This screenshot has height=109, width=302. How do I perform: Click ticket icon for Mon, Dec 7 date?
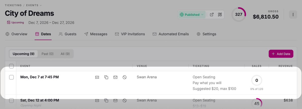[97, 77]
